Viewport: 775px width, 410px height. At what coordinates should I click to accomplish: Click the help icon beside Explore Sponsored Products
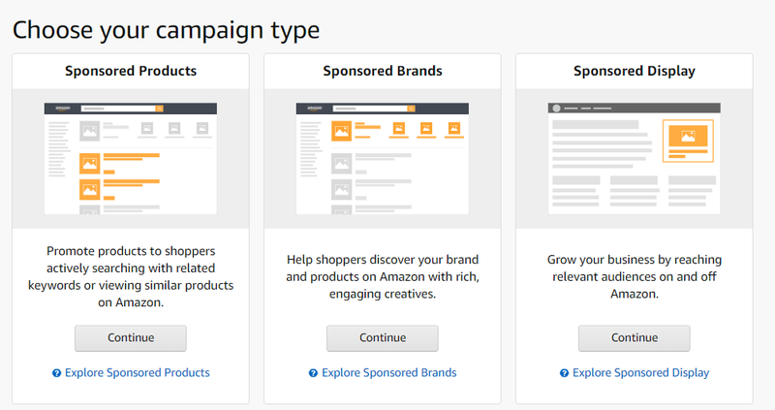[57, 373]
